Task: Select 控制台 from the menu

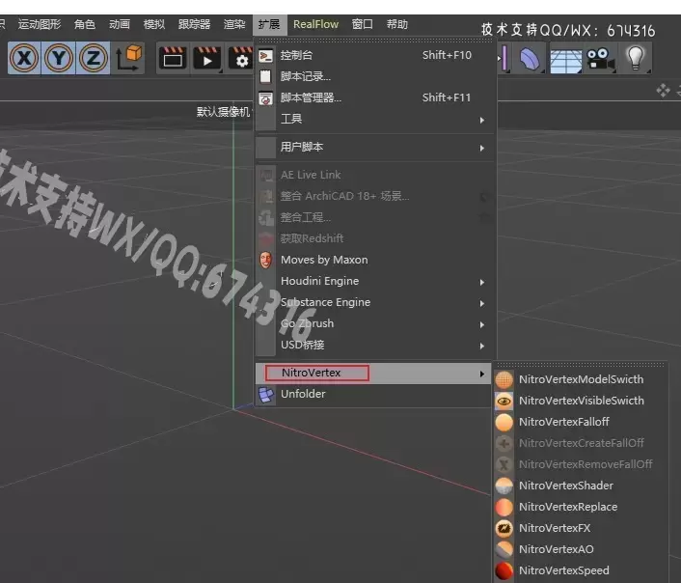Action: click(375, 55)
